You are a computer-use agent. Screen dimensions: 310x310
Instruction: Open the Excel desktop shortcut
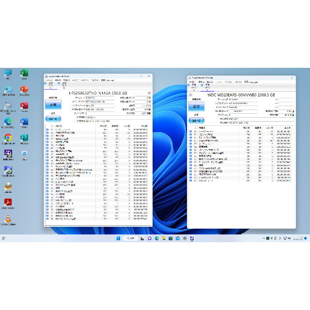(24, 74)
